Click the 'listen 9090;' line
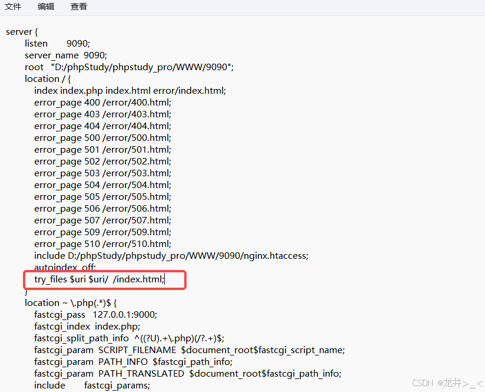The image size is (485, 392). (58, 44)
